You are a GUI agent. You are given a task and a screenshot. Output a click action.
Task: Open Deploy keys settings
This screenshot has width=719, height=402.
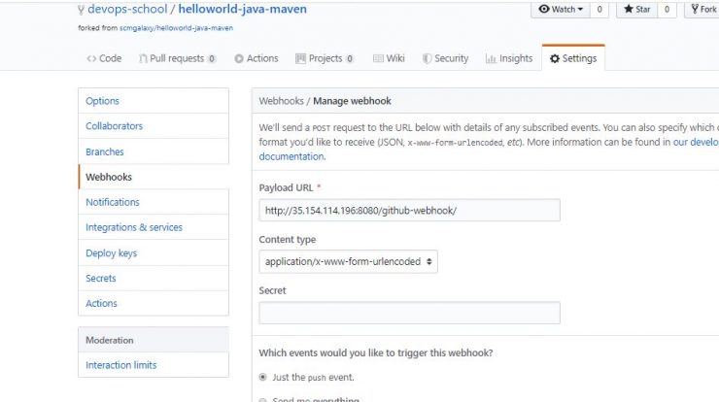[x=154, y=253]
